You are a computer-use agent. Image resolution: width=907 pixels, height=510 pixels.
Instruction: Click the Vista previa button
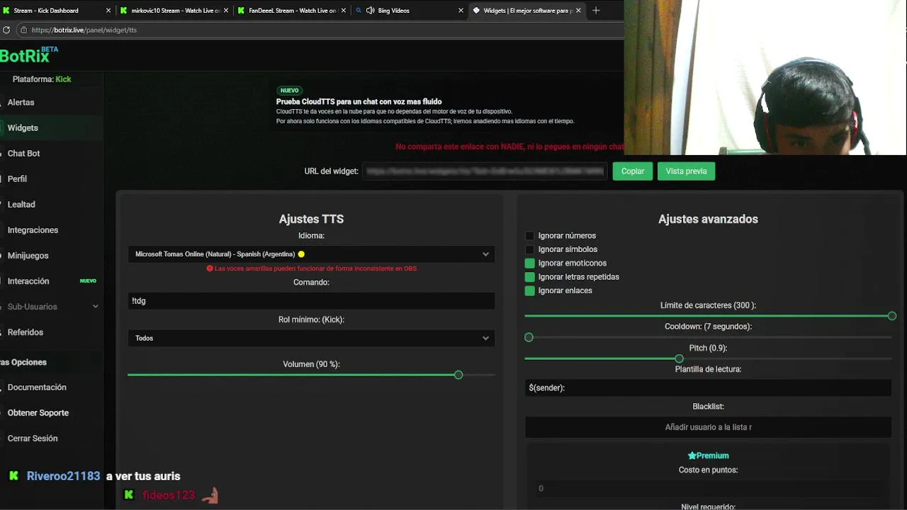pyautogui.click(x=686, y=171)
